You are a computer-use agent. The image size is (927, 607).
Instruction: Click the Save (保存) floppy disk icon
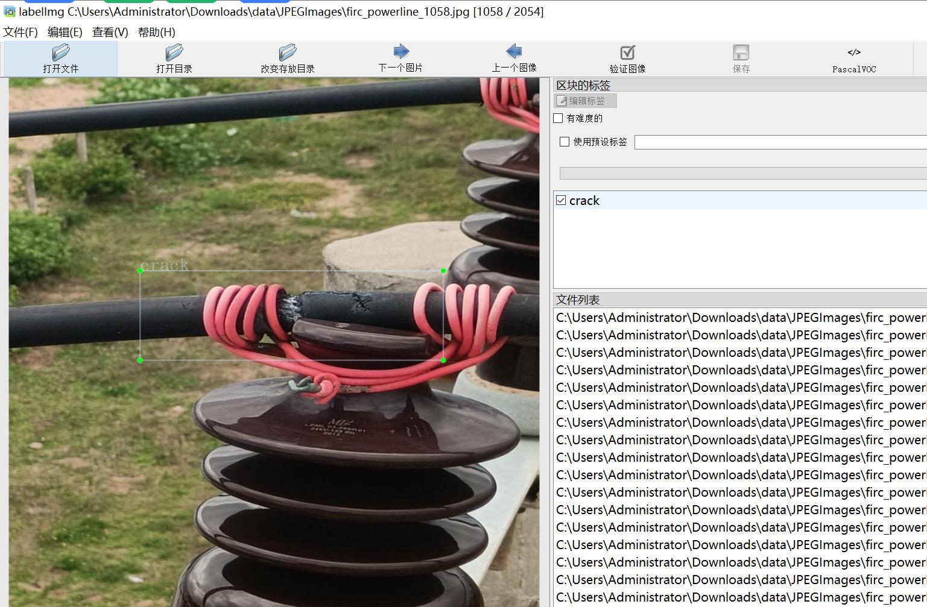(741, 53)
